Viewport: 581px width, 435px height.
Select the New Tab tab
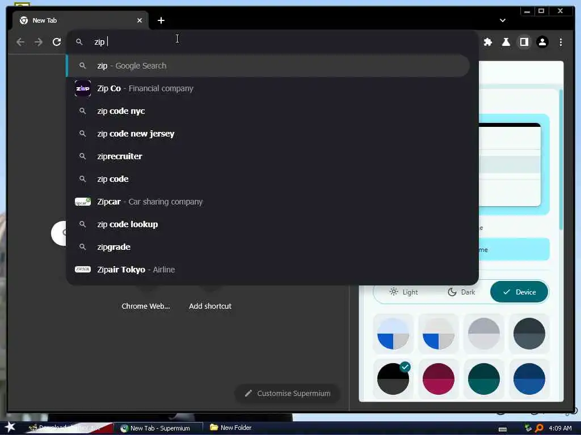pos(80,21)
